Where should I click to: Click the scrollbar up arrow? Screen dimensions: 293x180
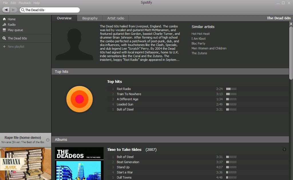click(x=291, y=24)
